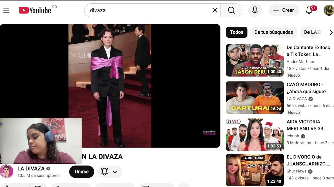The height and width of the screenshot is (187, 334).
Task: Open LA DIVAZA channel avatar below video
Action: pyautogui.click(x=7, y=171)
